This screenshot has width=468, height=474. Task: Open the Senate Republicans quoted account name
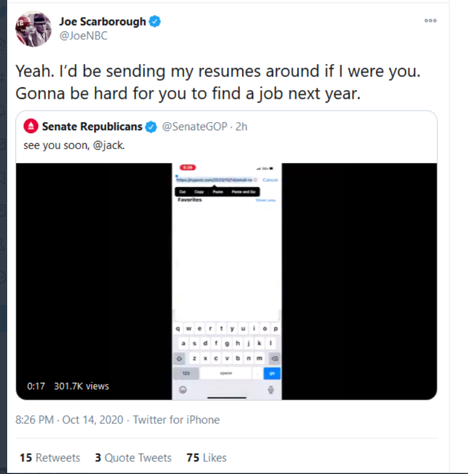[92, 127]
